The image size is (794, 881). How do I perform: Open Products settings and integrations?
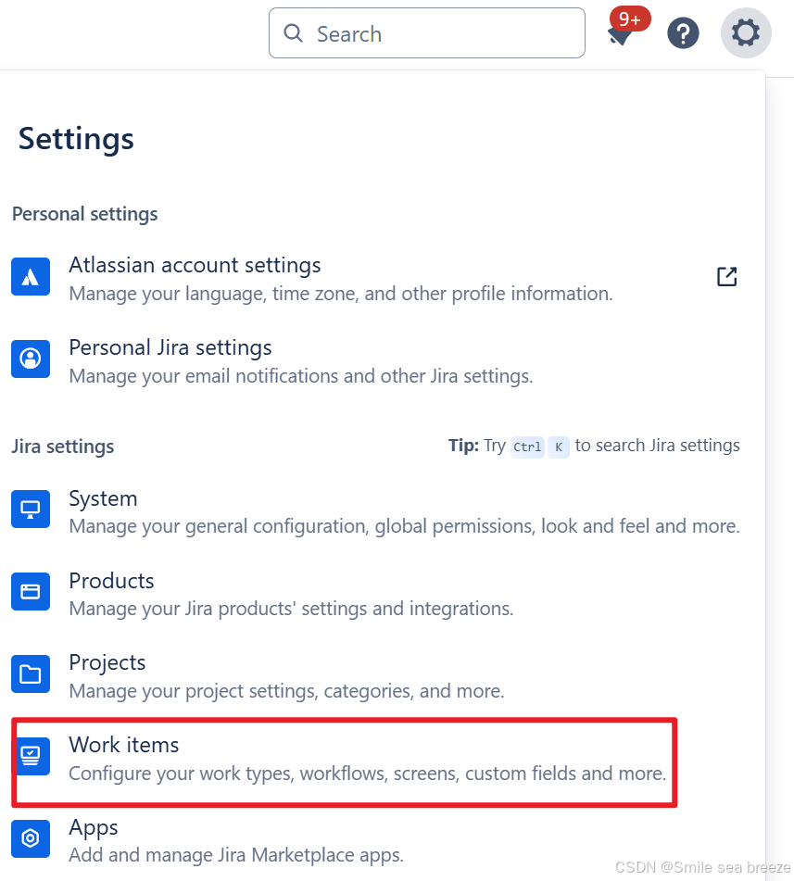[x=111, y=581]
